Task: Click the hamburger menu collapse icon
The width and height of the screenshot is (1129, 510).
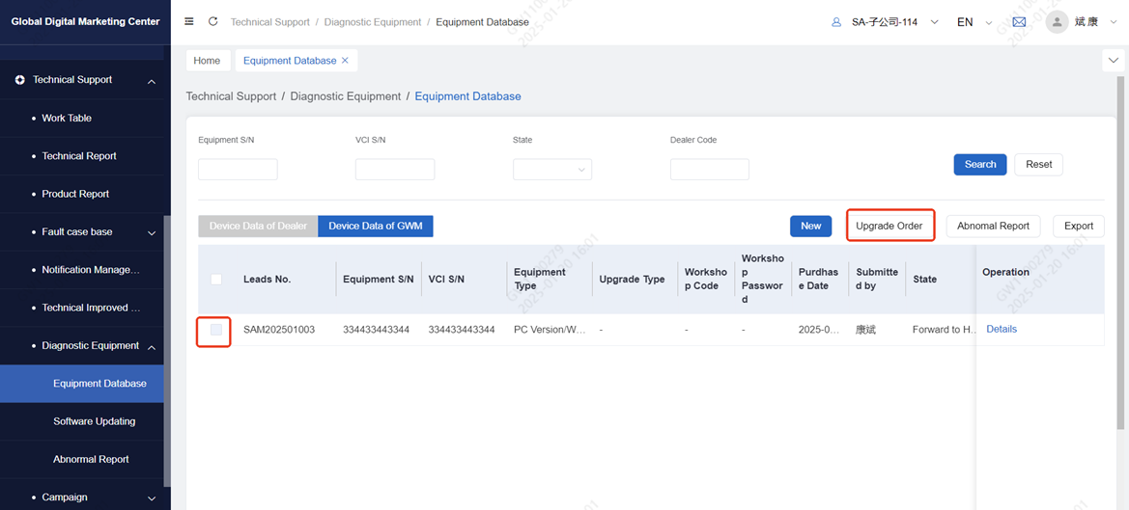Action: coord(189,21)
